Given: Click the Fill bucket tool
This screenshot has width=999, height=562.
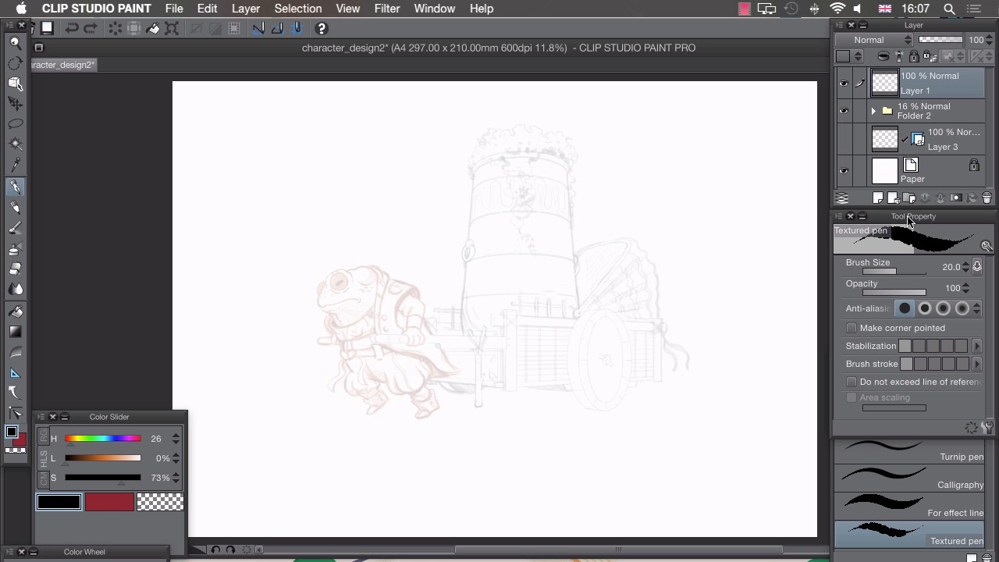Looking at the screenshot, I should click(15, 311).
